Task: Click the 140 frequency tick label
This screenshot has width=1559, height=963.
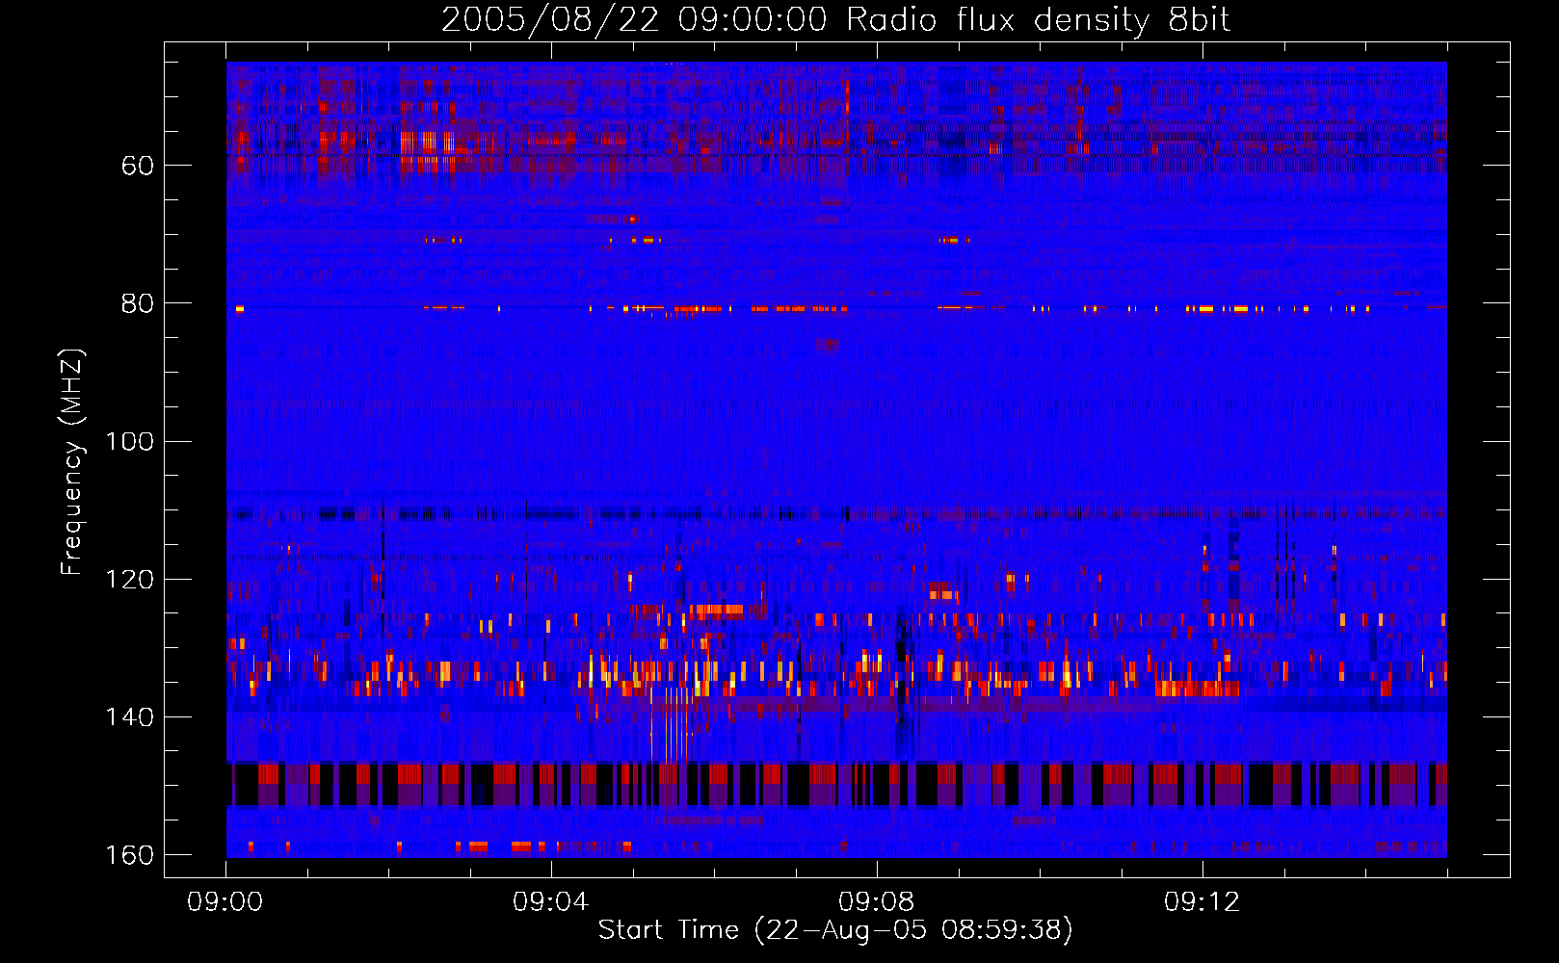Action: coord(130,717)
